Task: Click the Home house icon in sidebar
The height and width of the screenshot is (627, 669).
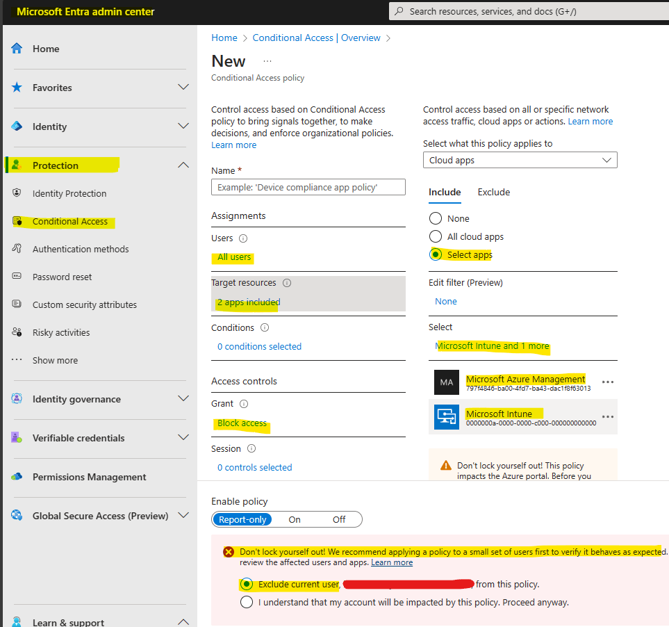Action: tap(17, 48)
